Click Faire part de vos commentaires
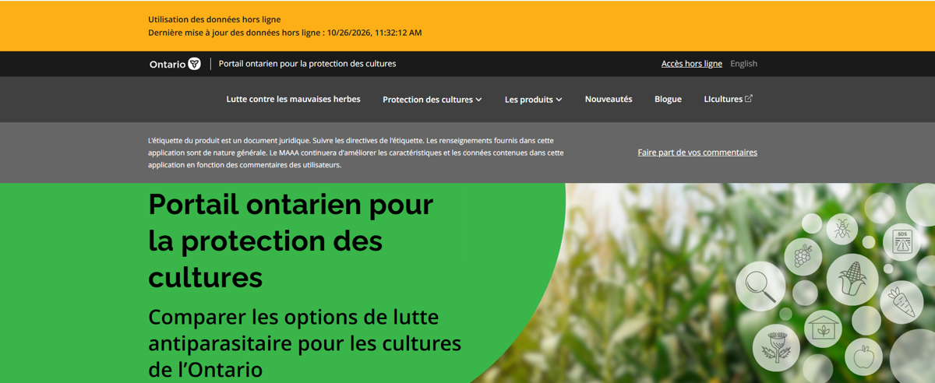Screen dimensions: 935x383 pos(697,153)
